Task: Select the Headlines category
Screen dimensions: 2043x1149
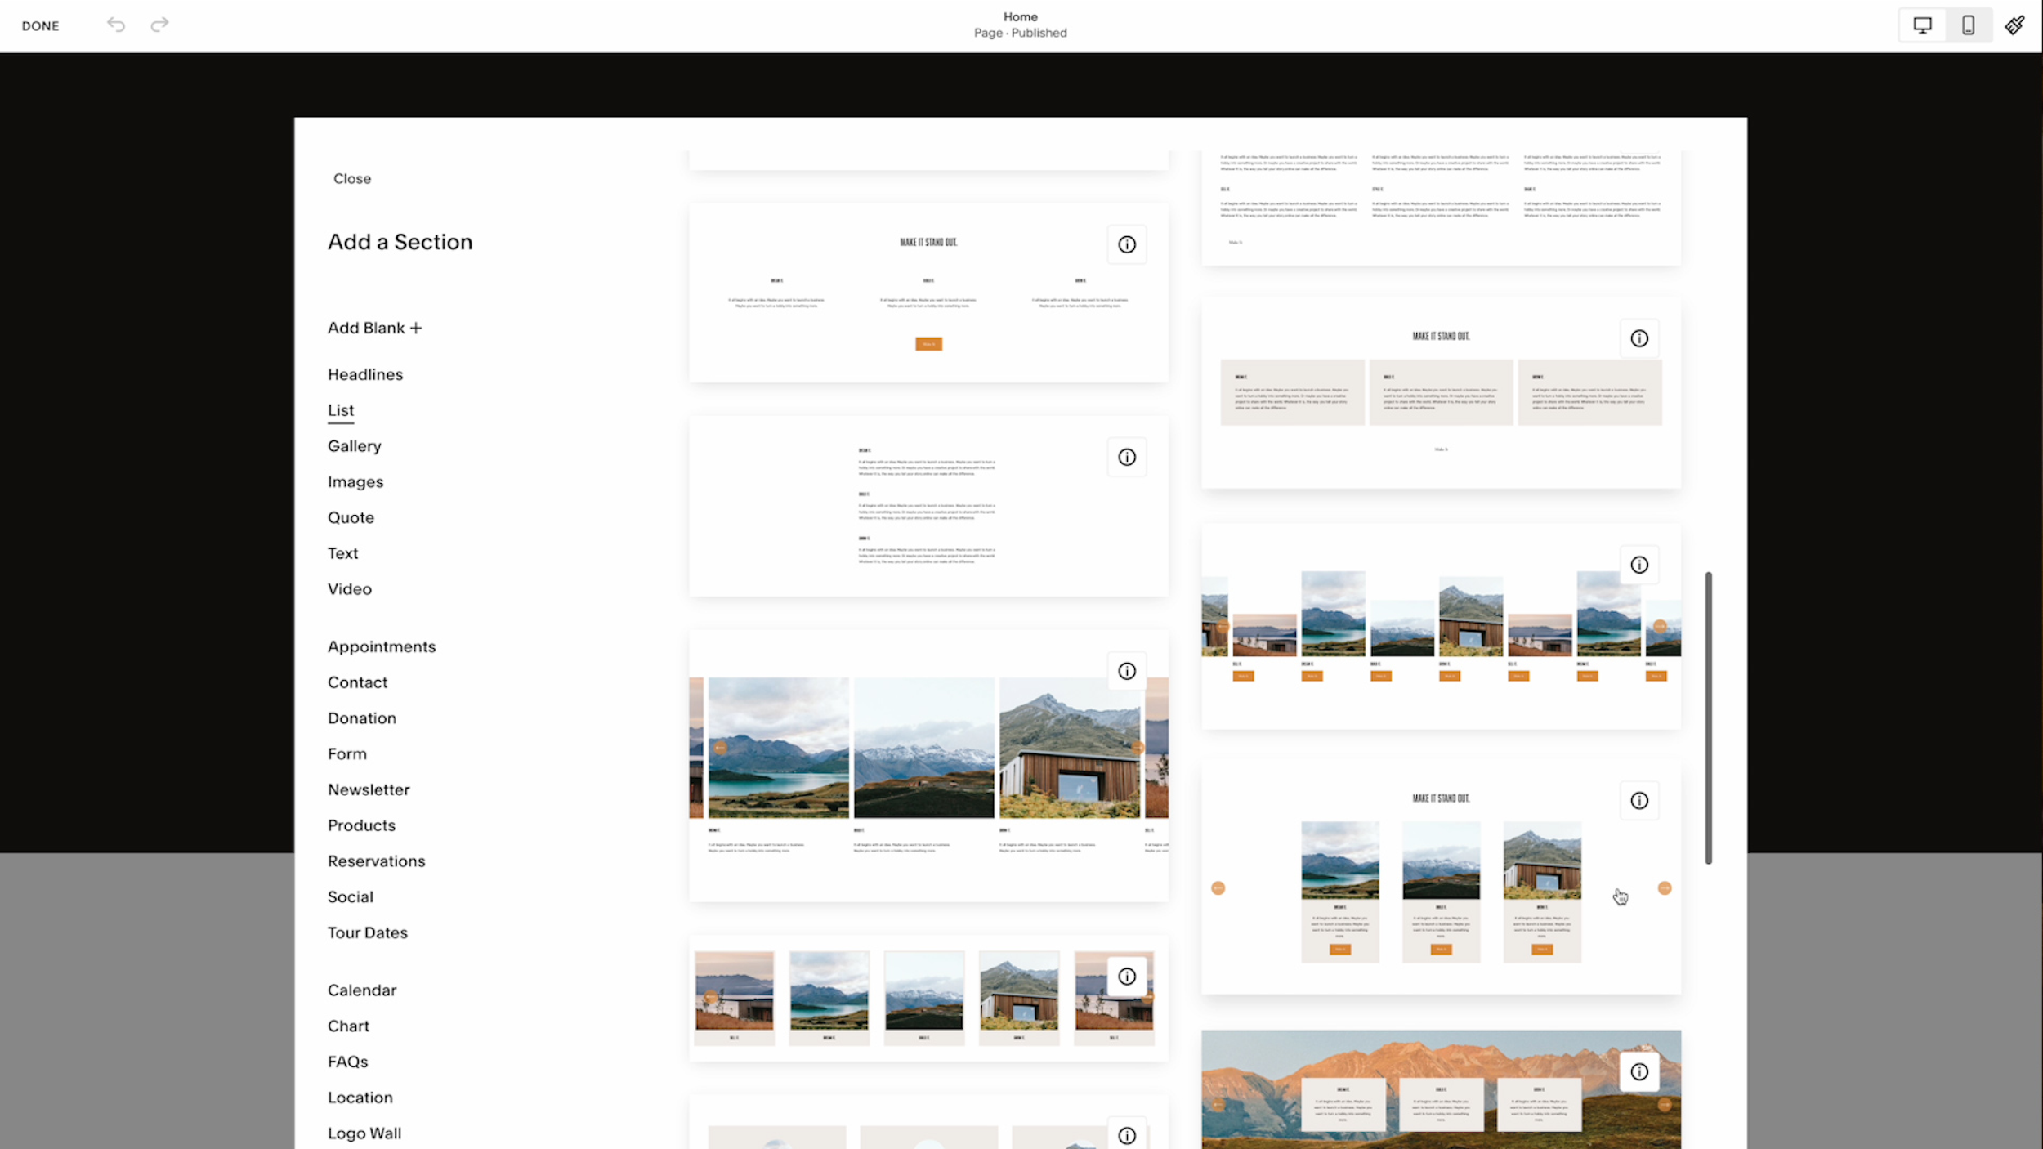Action: [x=365, y=374]
